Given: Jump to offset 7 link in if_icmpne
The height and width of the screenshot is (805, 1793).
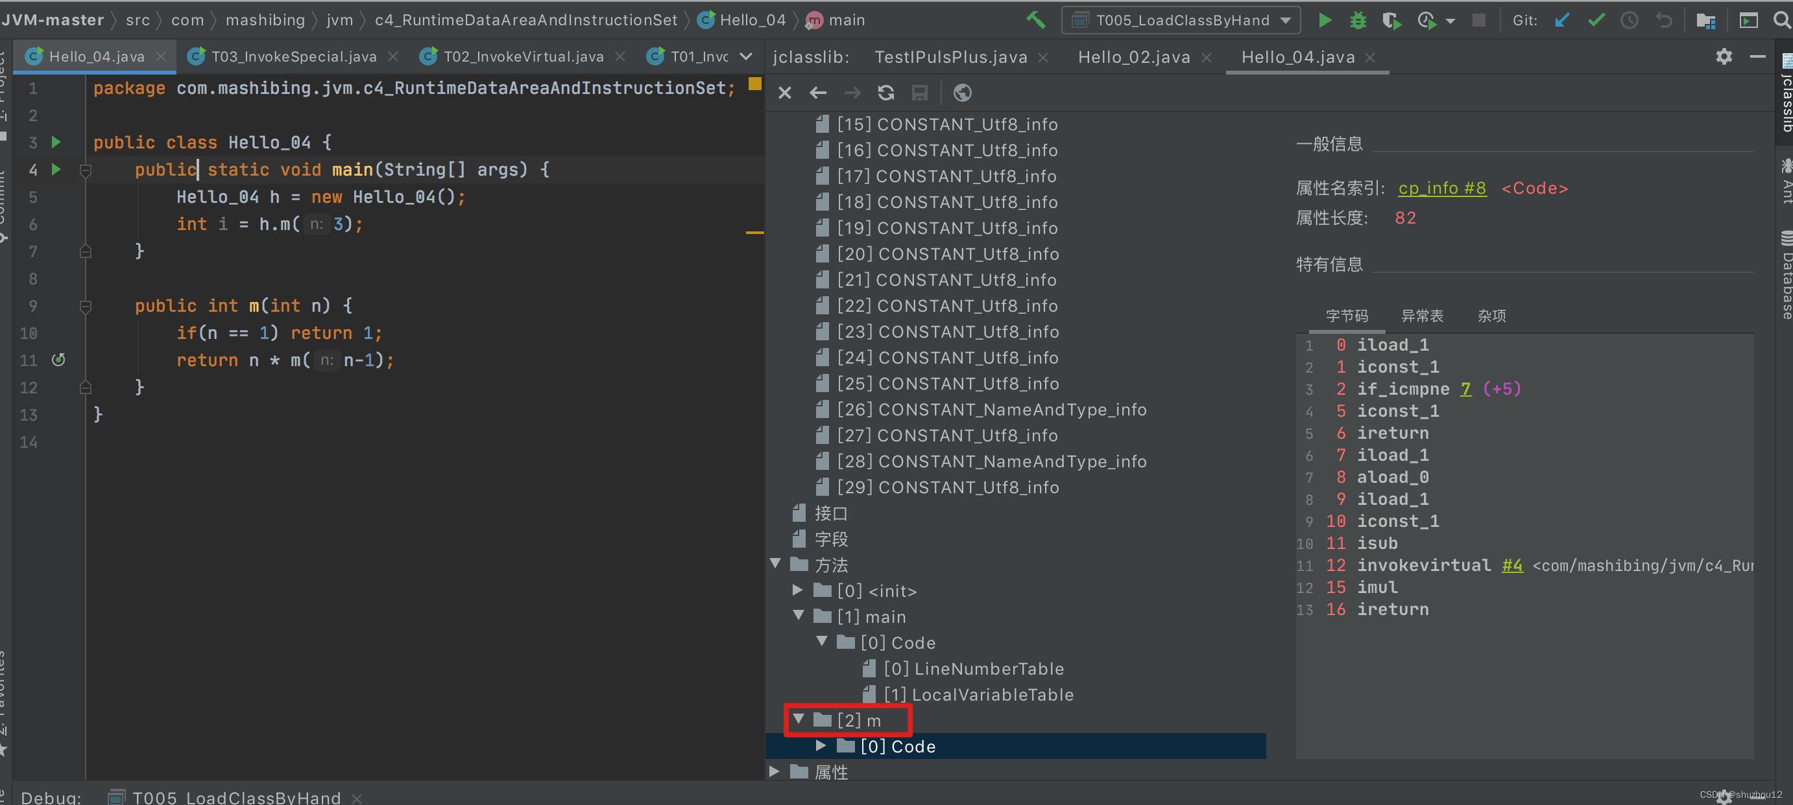Looking at the screenshot, I should [x=1465, y=389].
